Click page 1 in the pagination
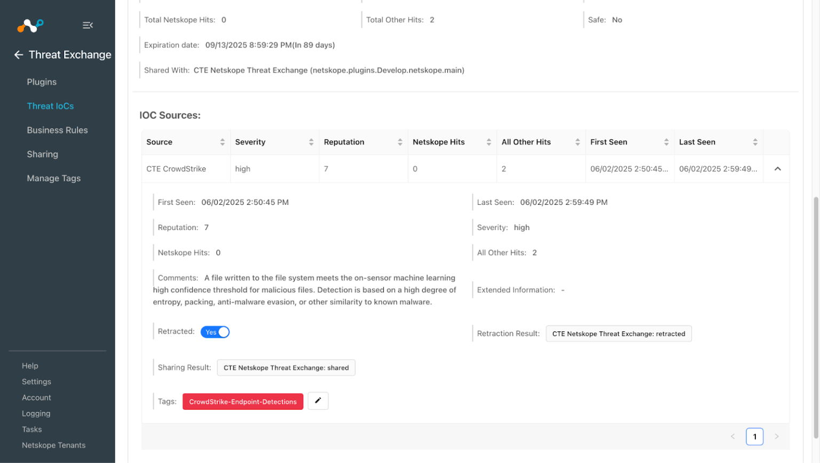The width and height of the screenshot is (820, 463). click(755, 436)
